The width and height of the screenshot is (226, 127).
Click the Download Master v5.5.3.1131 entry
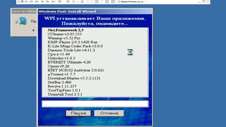pyautogui.click(x=74, y=78)
